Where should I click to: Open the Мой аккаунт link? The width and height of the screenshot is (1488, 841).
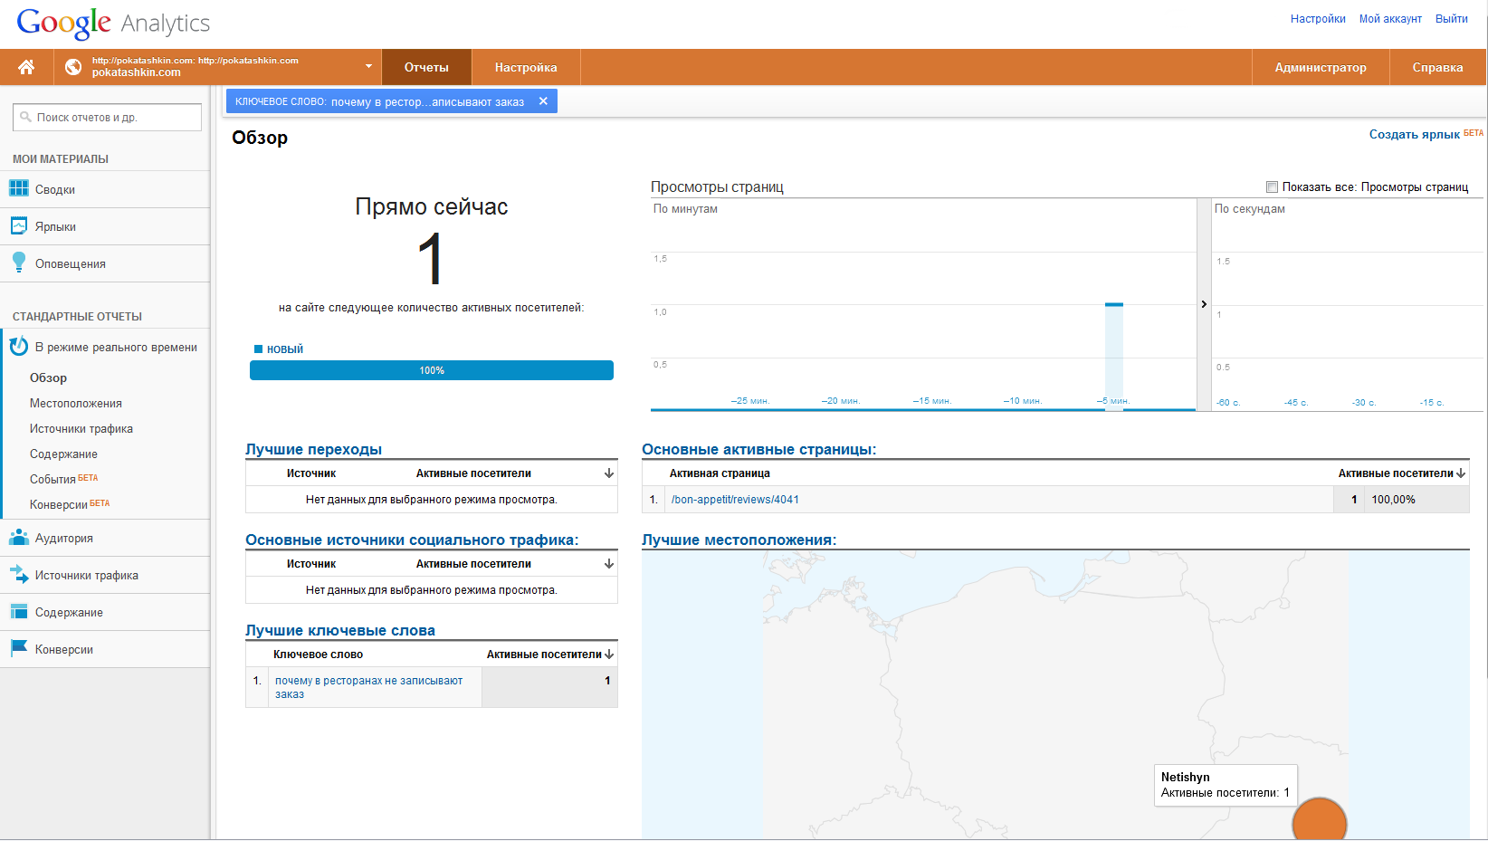[x=1390, y=19]
